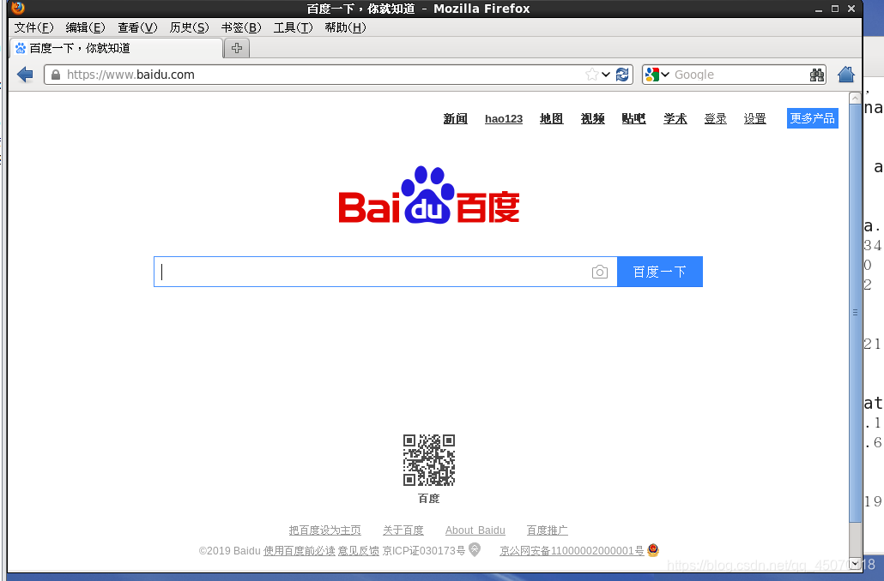Open the 历史(S) menu

(x=190, y=27)
